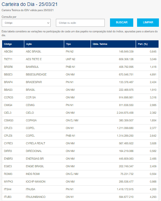
Task: Click the AES TIETE E stock name
Action: tap(34, 59)
